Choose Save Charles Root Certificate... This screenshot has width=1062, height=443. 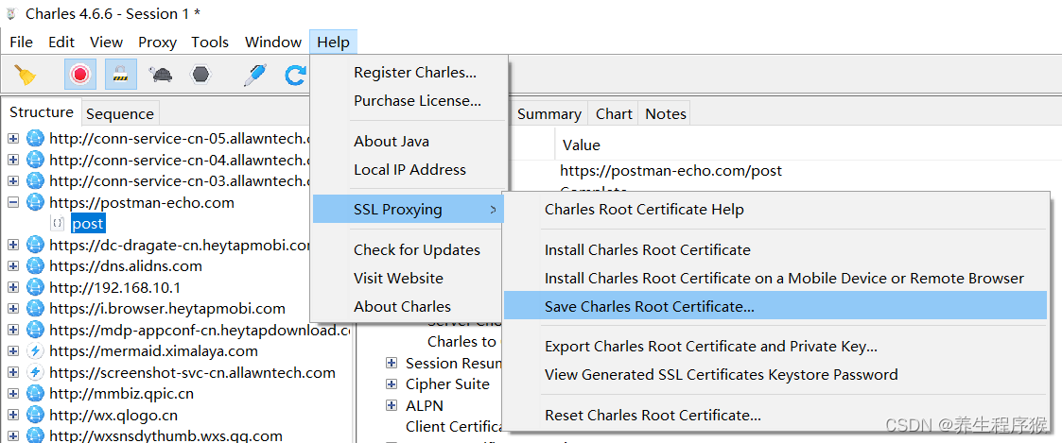[x=775, y=306]
